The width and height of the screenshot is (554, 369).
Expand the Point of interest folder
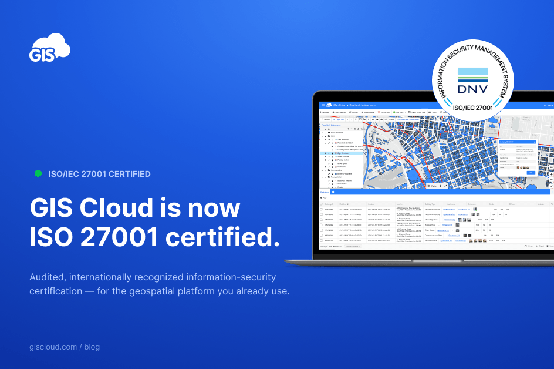click(322, 133)
